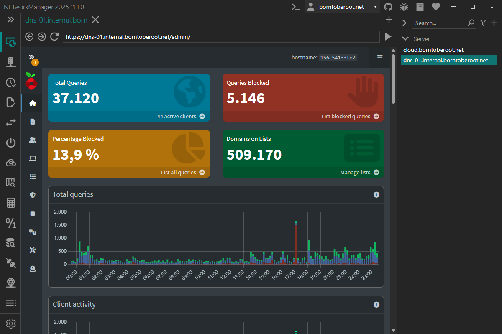Open the Pi-hole query log document icon
Image resolution: width=502 pixels, height=334 pixels.
point(32,121)
